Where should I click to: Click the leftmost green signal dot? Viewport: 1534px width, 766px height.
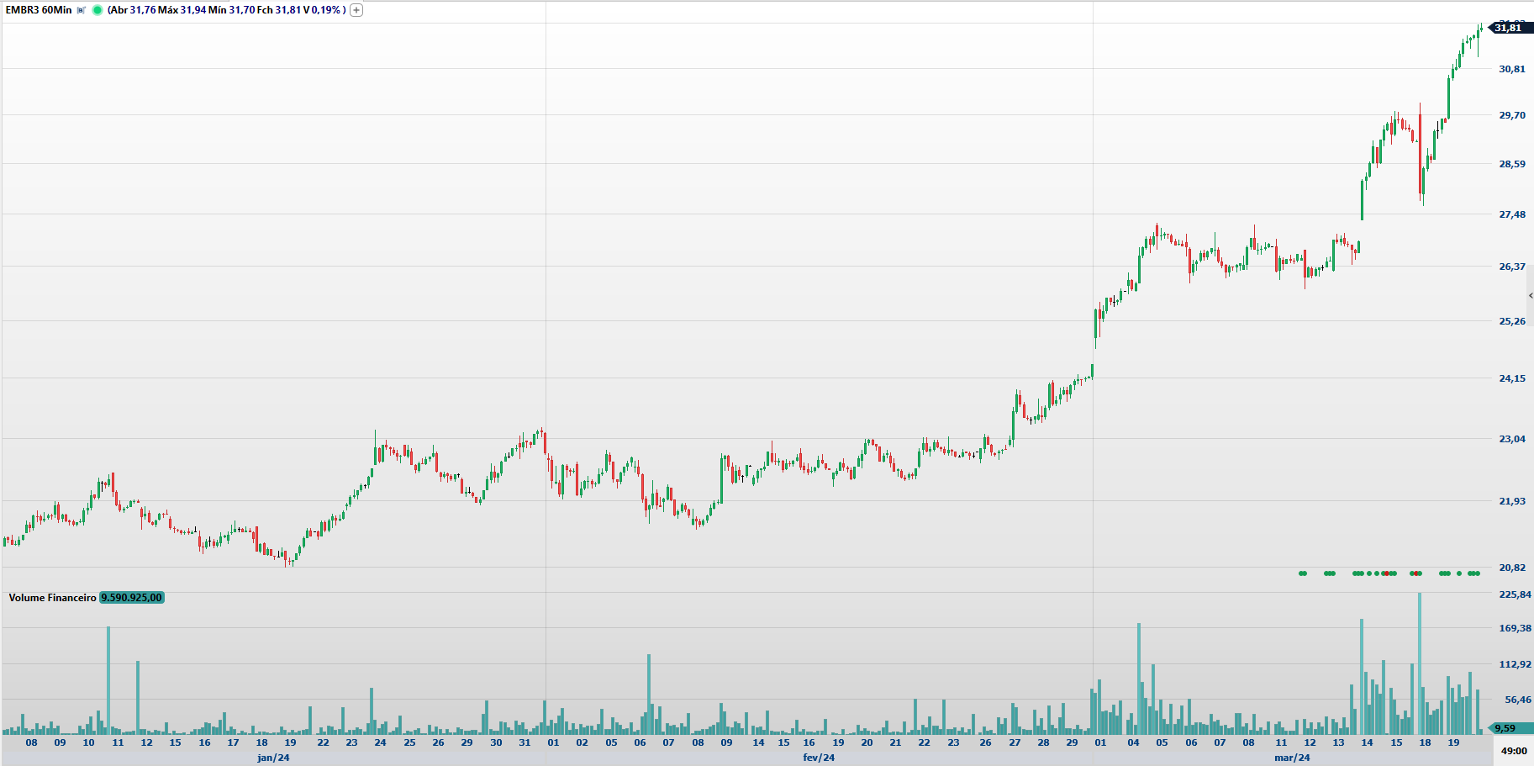point(1301,573)
